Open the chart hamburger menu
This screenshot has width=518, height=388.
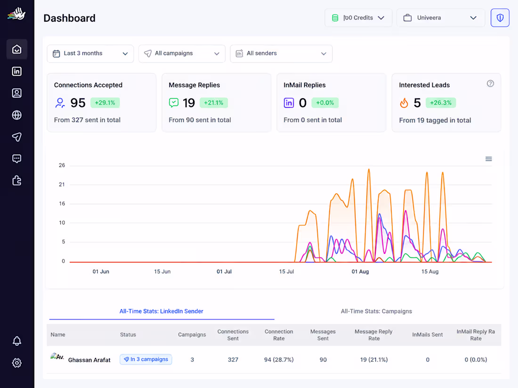point(489,159)
